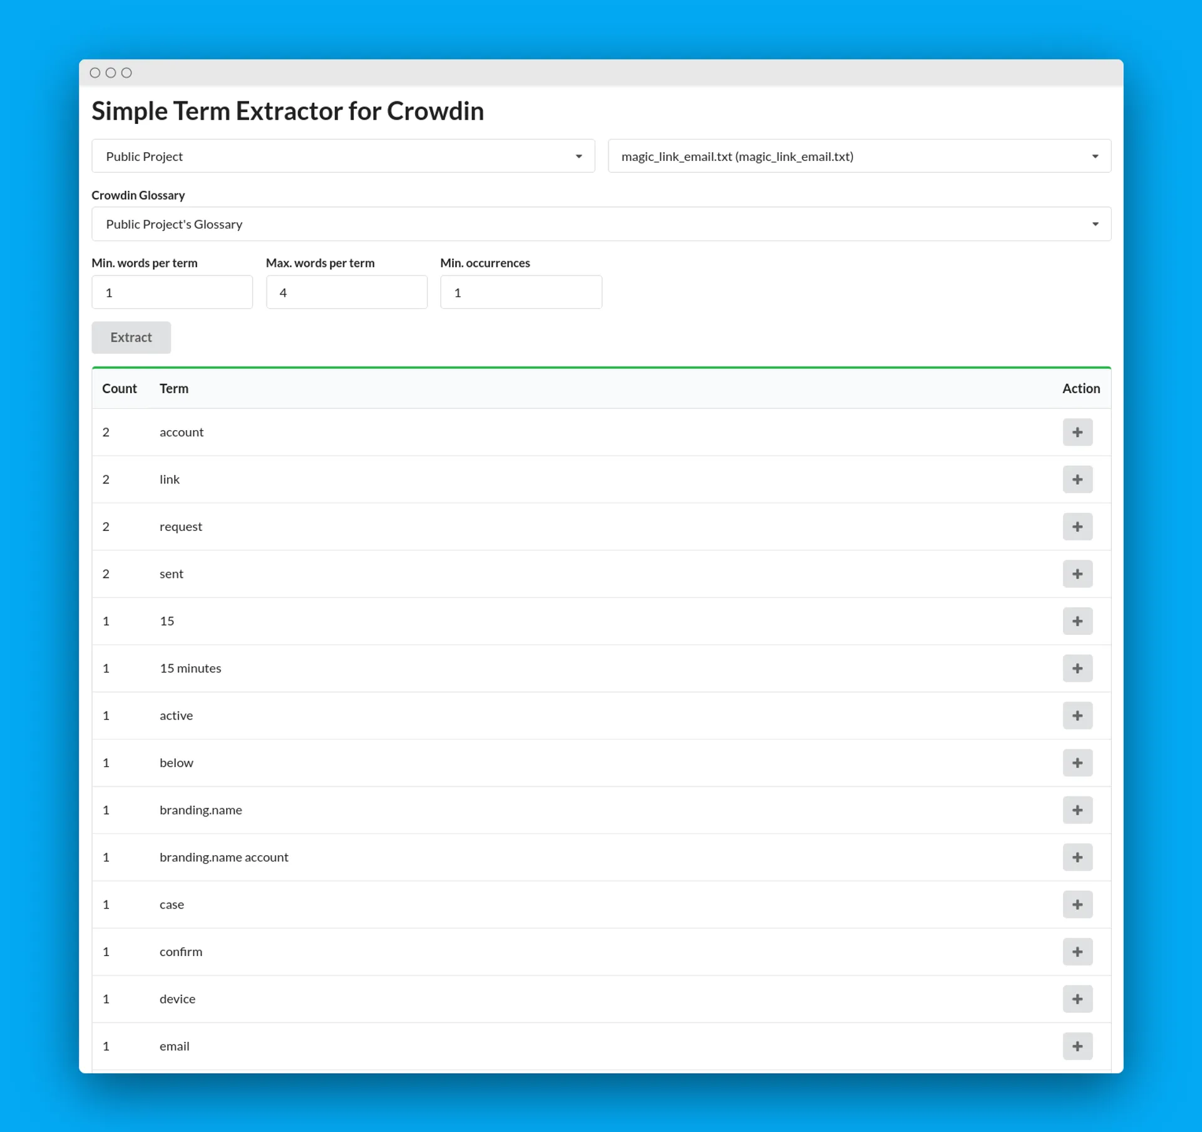
Task: Focus the Min. words per term field
Action: (x=172, y=292)
